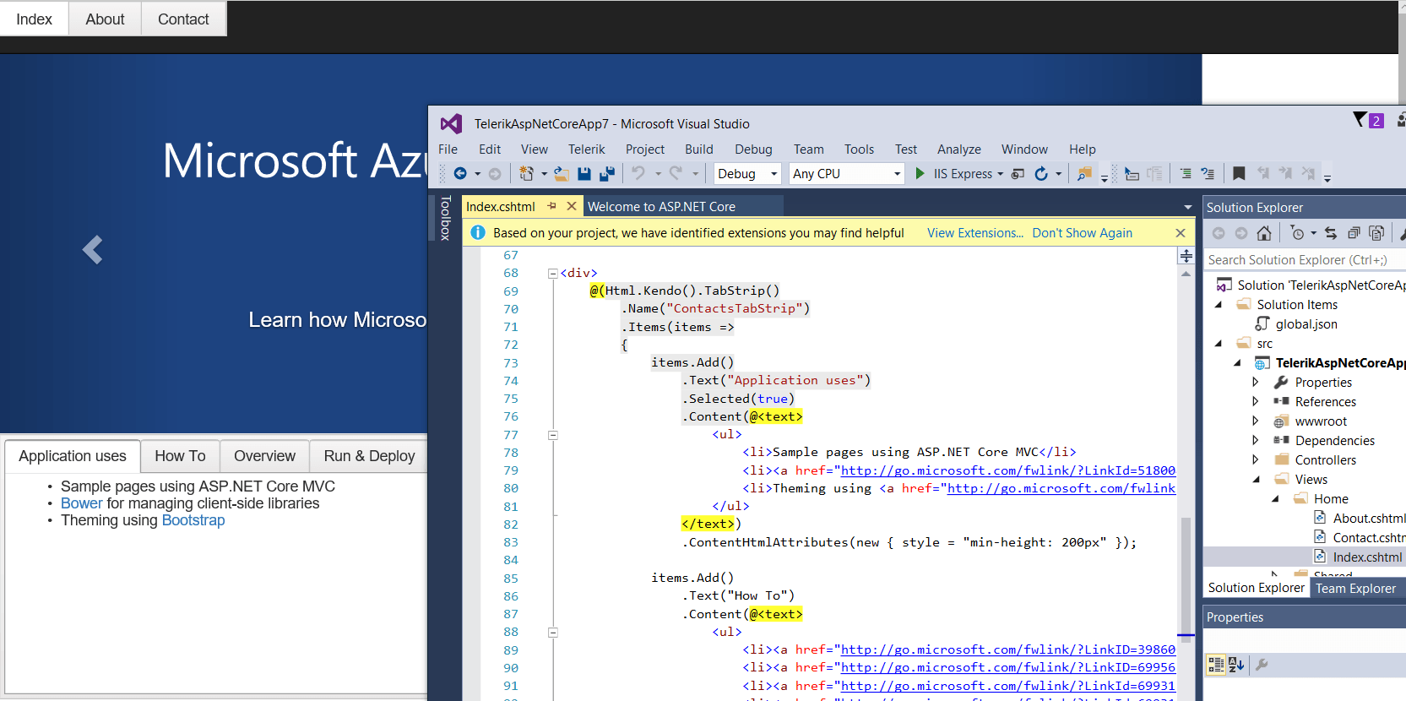Switch to the Team Explorer tab

[x=1355, y=589]
